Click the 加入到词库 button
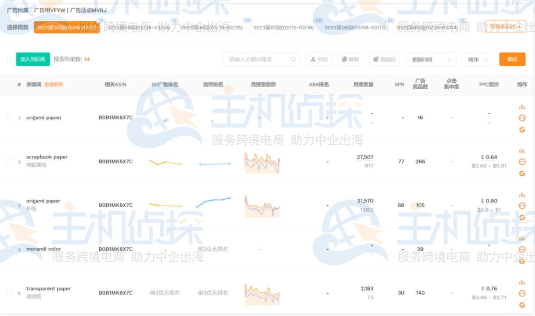This screenshot has height=316, width=535. 32,59
